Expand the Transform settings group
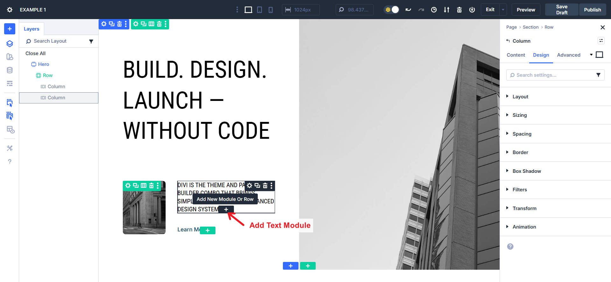This screenshot has width=611, height=282. coord(555,208)
